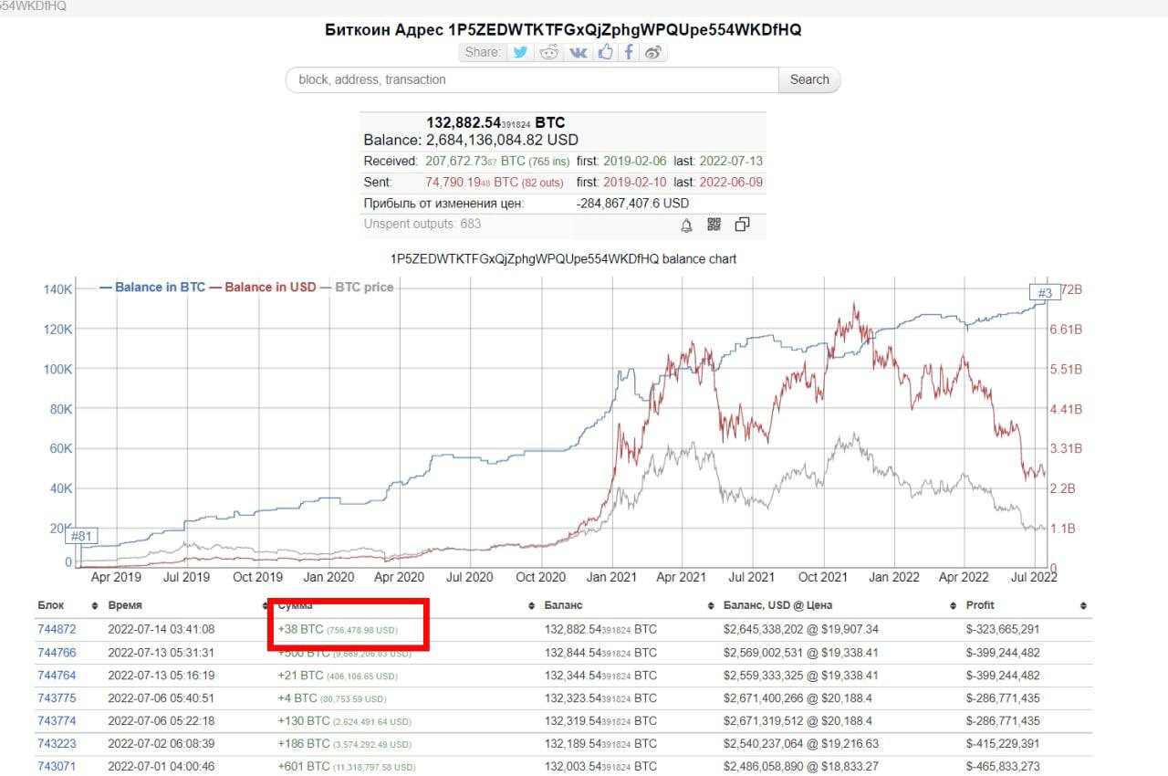Click last sent date 2022-06-09
Screen dimensions: 1168x776
click(x=731, y=182)
